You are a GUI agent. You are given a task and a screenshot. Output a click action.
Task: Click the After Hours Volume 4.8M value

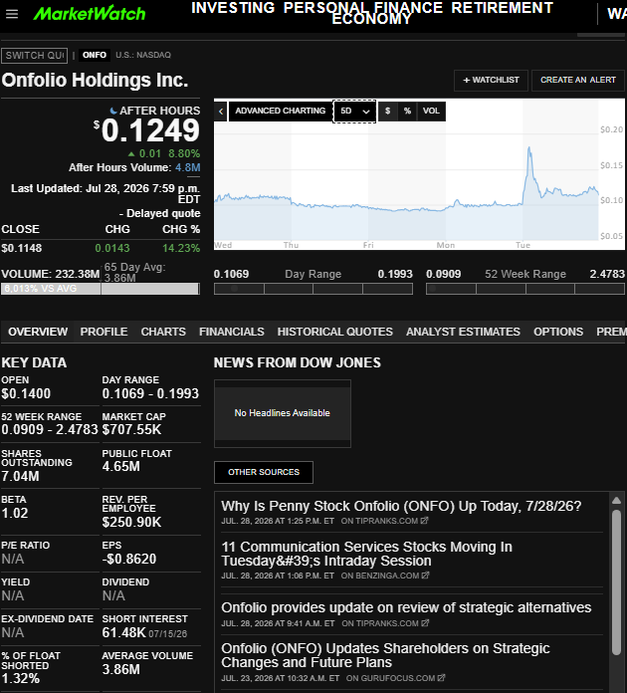pos(188,168)
